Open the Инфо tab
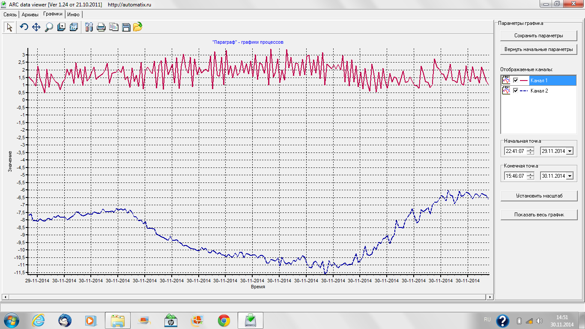Viewport: 585px width, 329px height. pyautogui.click(x=73, y=14)
